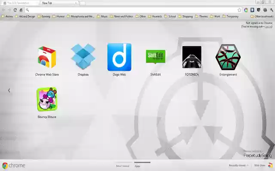
Task: Close the New Tab tab
Action: [76, 3]
